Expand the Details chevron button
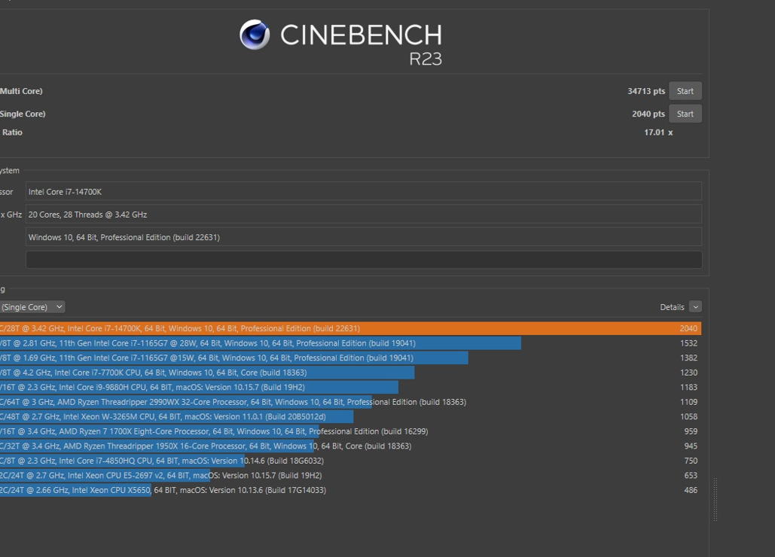Image resolution: width=775 pixels, height=557 pixels. point(695,307)
